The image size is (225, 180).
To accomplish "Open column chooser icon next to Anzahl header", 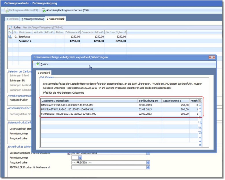I will coord(200,101).
